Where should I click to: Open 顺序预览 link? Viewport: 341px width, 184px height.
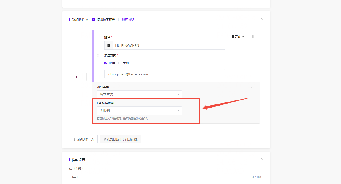tap(128, 19)
